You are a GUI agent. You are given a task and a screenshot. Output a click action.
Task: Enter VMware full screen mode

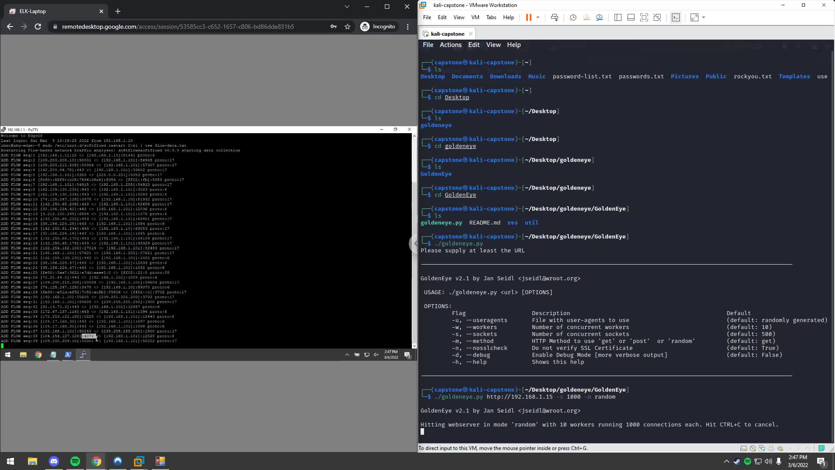[x=644, y=17]
